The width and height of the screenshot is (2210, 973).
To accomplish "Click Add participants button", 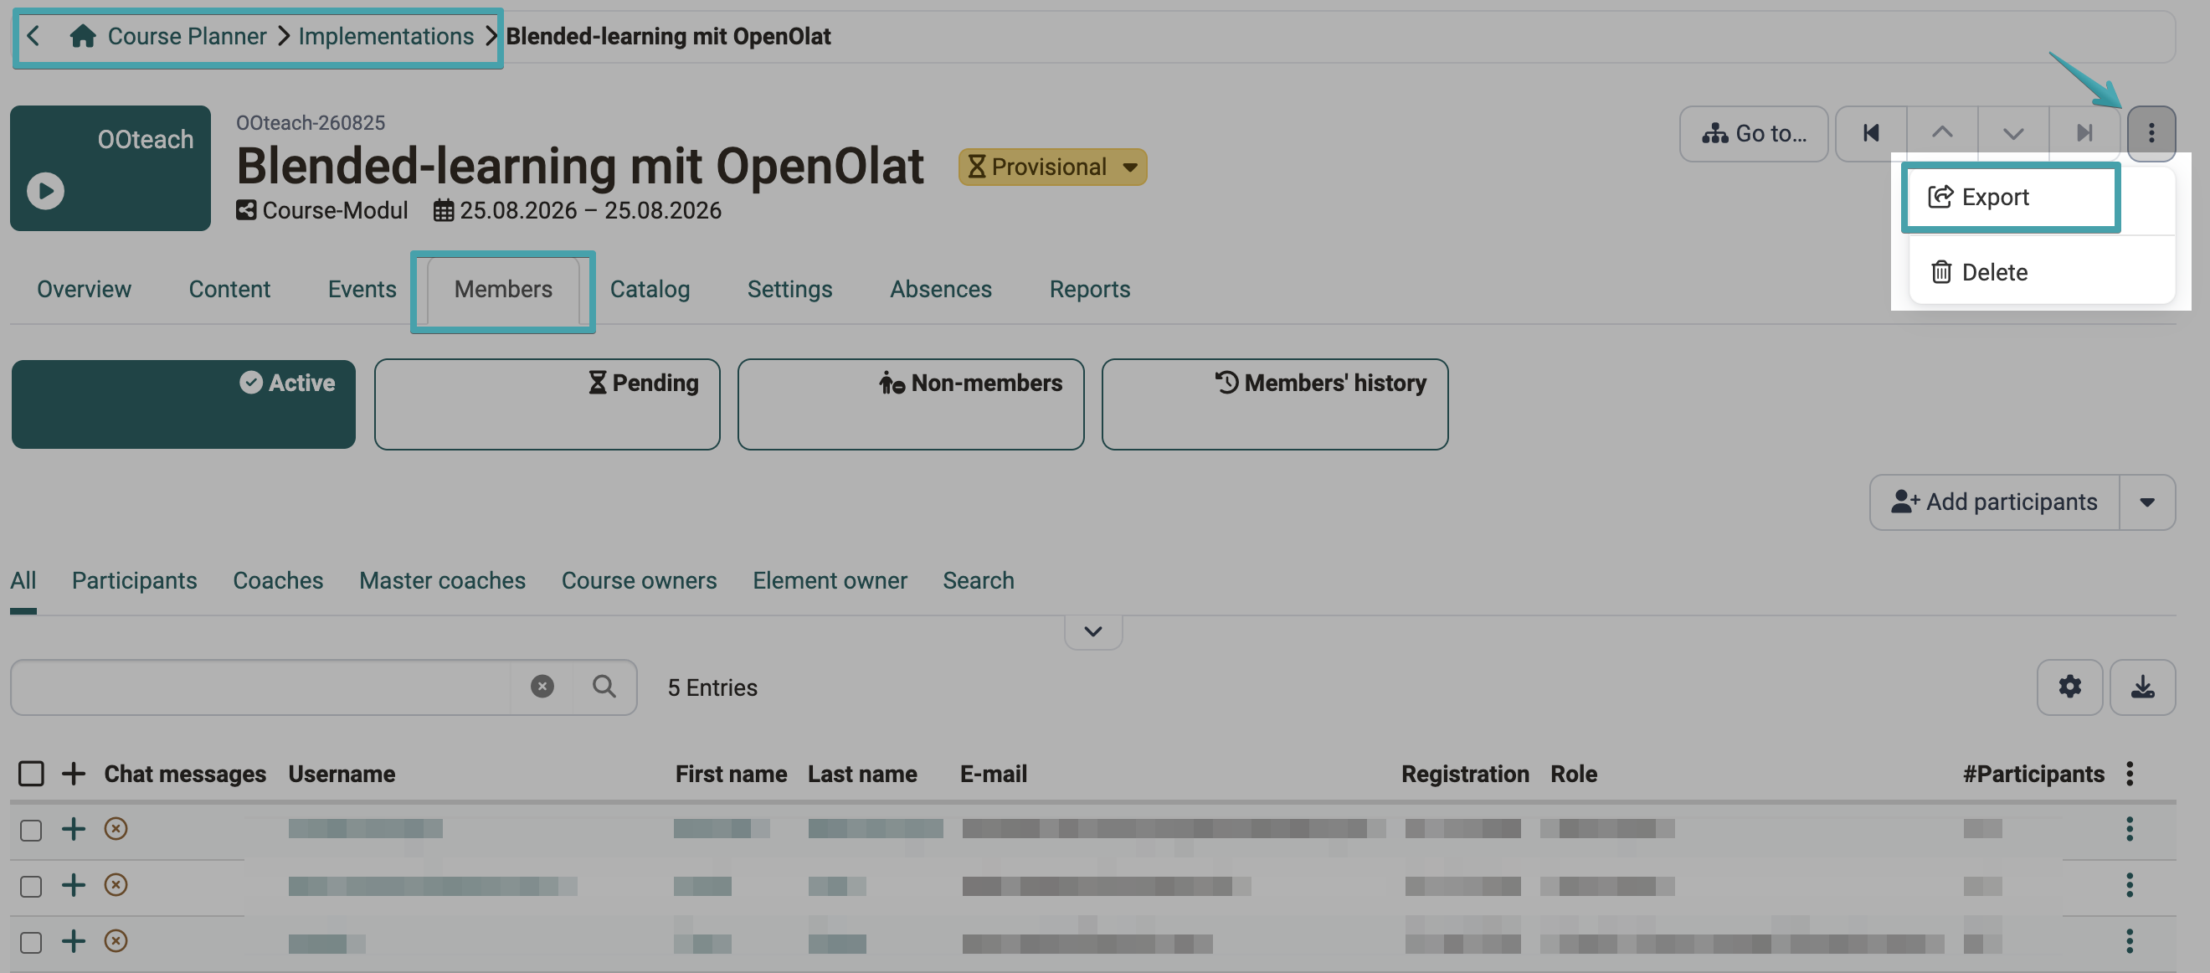I will [x=1995, y=502].
